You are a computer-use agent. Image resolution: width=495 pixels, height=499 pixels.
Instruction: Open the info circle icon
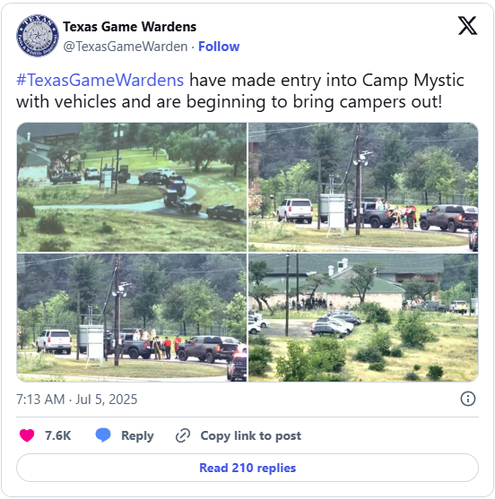pos(467,399)
